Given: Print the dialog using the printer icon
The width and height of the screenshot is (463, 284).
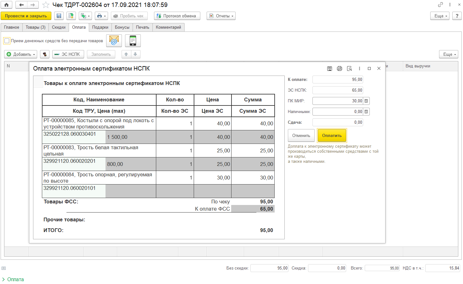Looking at the screenshot, I should 339,68.
